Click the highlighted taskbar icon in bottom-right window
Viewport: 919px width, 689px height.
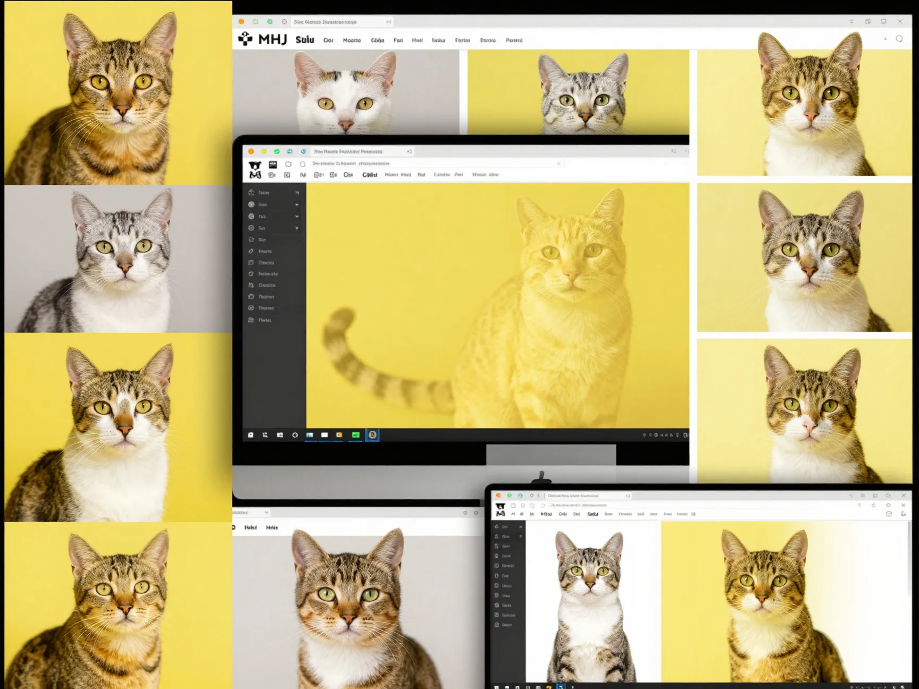(x=561, y=686)
